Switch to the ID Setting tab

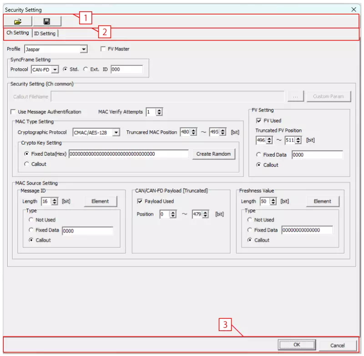pos(45,33)
